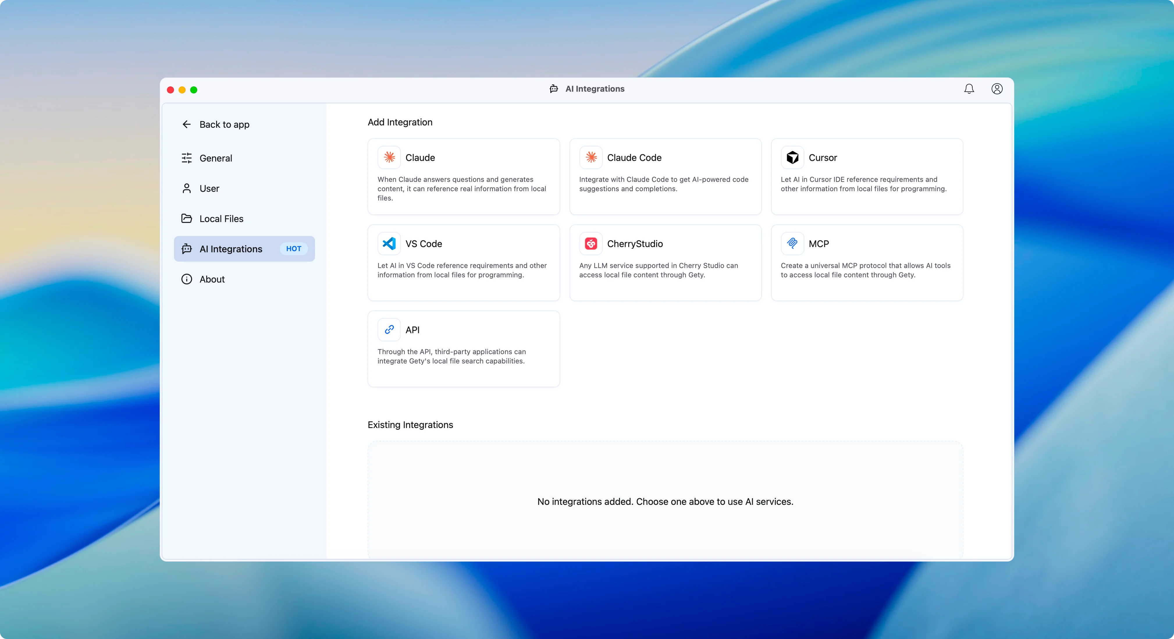
Task: Click the API link icon
Action: click(x=389, y=329)
